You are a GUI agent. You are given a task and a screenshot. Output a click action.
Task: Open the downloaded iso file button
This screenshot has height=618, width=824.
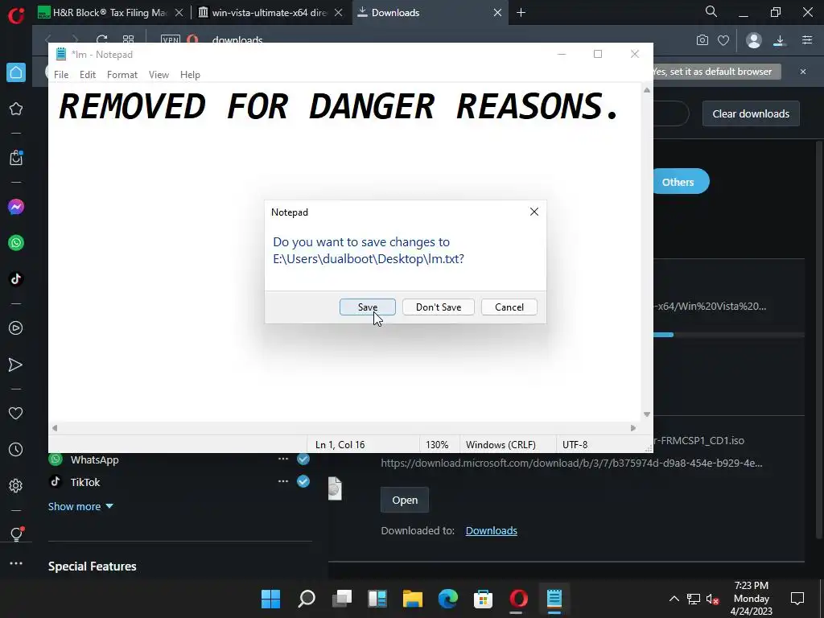pyautogui.click(x=405, y=501)
